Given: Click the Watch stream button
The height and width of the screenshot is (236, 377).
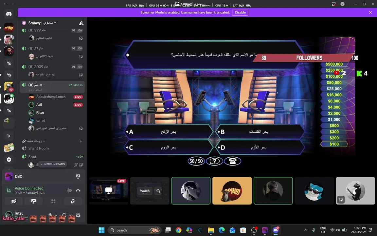Looking at the screenshot, I should (x=145, y=191).
